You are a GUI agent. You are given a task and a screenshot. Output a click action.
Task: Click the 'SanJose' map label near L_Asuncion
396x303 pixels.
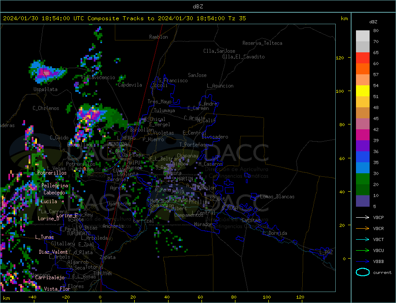(x=197, y=75)
